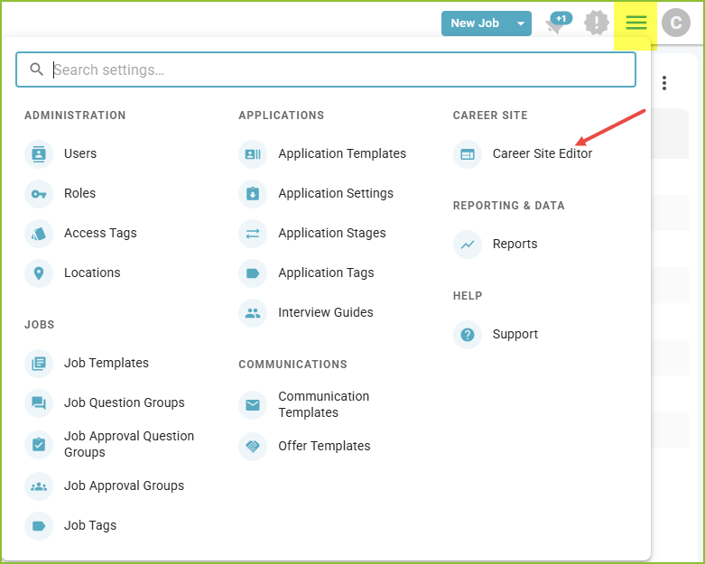Image resolution: width=705 pixels, height=564 pixels.
Task: Click the Job Templates document icon
Action: (39, 363)
